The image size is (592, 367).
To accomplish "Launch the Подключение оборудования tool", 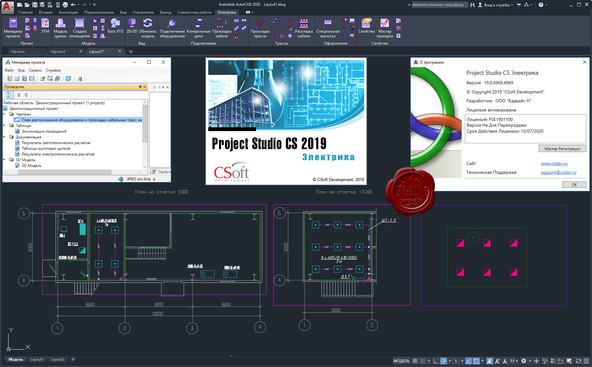I will coord(172,28).
